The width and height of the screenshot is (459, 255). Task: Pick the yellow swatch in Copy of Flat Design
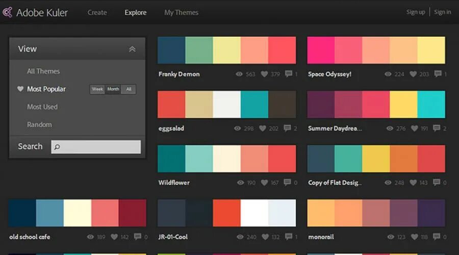click(x=376, y=159)
